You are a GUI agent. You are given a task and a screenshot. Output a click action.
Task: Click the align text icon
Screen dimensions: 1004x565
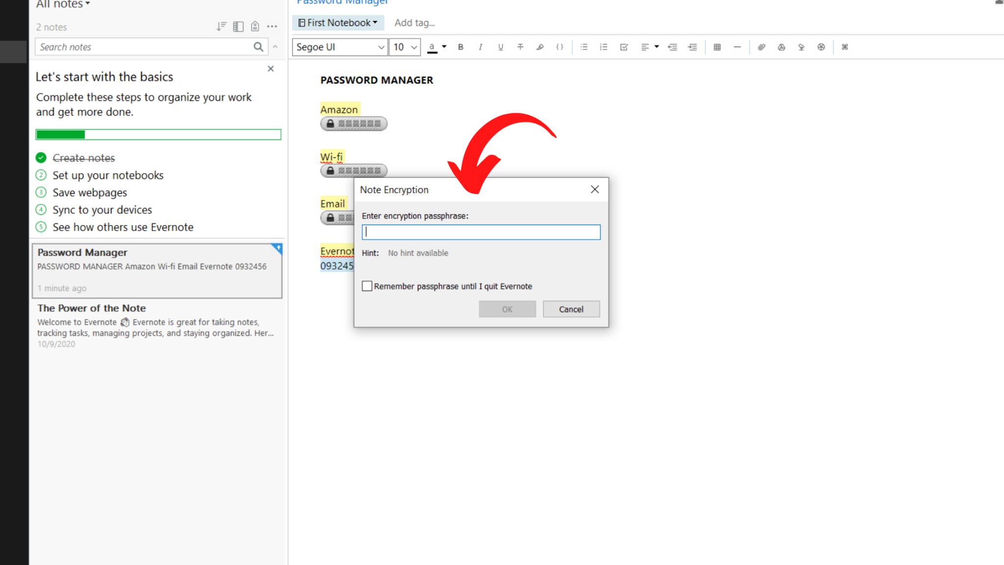(645, 47)
